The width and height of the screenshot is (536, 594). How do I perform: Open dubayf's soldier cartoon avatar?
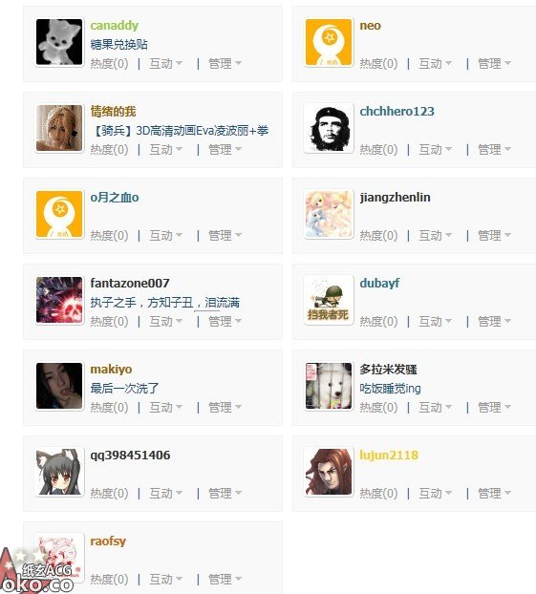coord(329,300)
